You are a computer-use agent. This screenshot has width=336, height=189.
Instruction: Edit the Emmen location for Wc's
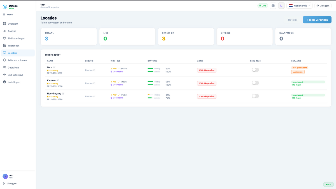(94, 70)
